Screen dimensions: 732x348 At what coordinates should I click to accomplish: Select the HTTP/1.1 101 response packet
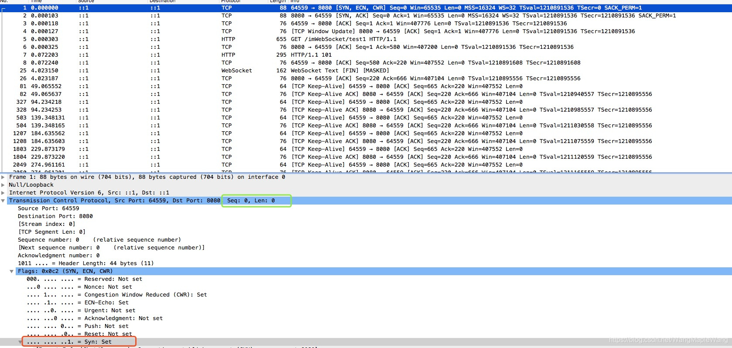[x=366, y=55]
